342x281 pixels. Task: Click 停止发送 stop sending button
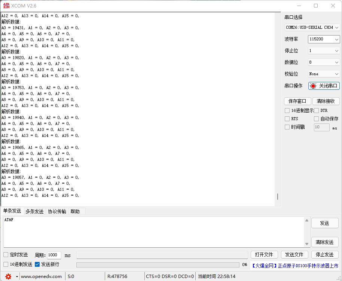tap(325, 254)
